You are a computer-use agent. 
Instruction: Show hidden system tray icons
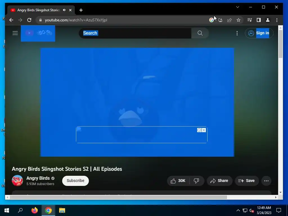pos(238,210)
